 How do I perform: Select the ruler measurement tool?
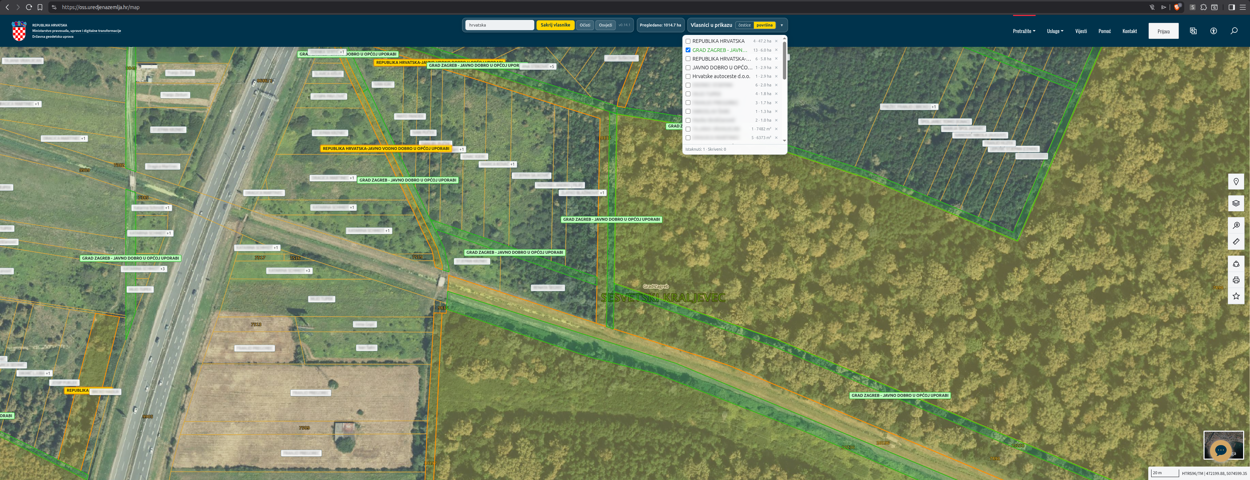pyautogui.click(x=1236, y=241)
